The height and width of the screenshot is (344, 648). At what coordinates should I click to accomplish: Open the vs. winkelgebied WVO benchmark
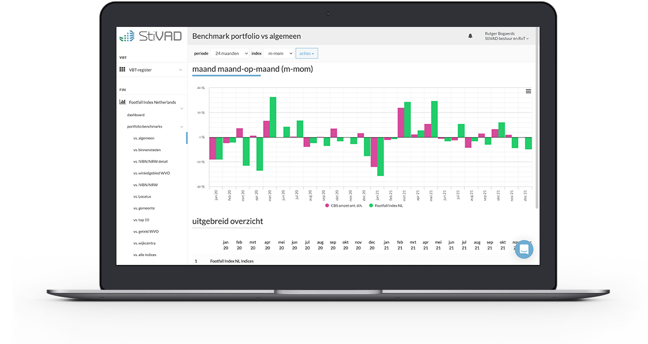click(151, 173)
